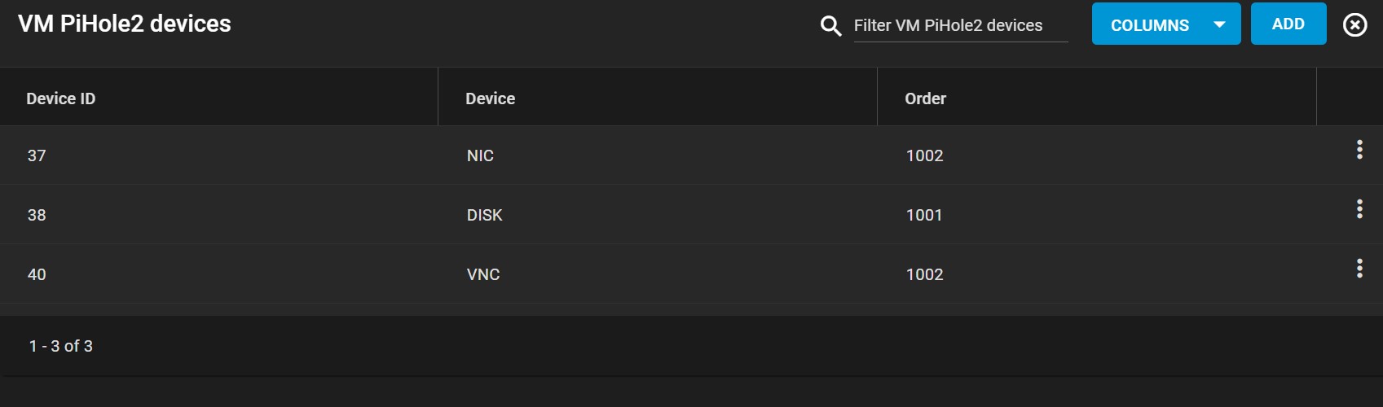
Task: Click the search magnifier icon
Action: point(830,26)
